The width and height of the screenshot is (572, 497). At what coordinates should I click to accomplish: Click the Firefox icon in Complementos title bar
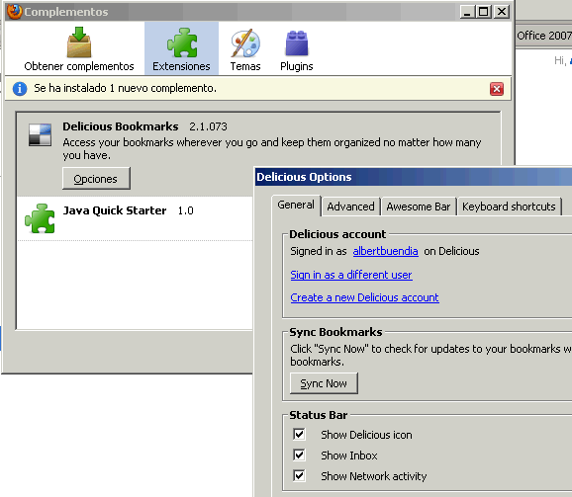point(14,12)
